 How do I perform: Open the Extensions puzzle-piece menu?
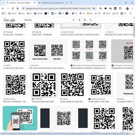[x=120, y=8]
